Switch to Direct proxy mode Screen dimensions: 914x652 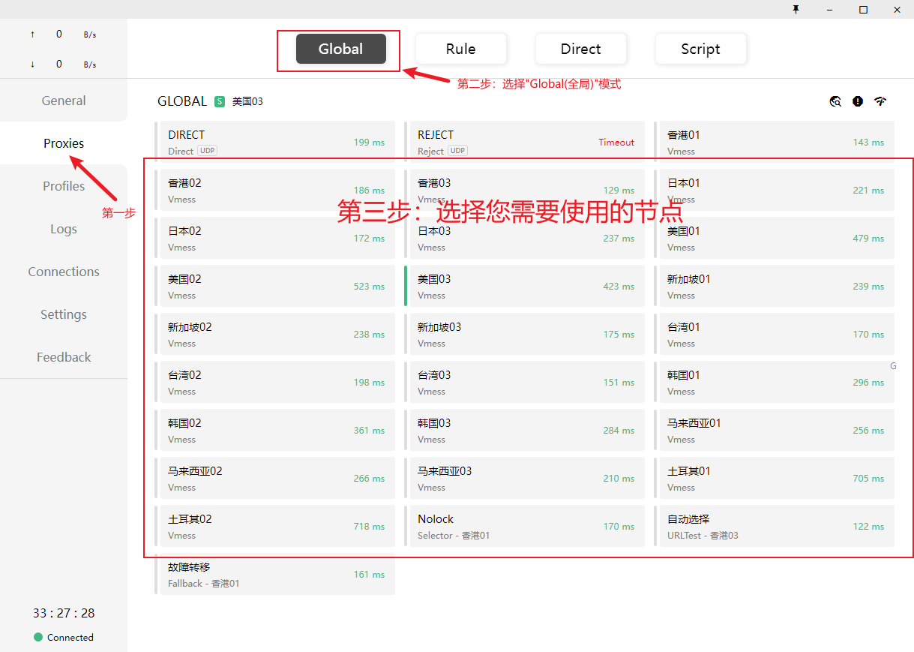click(x=580, y=49)
